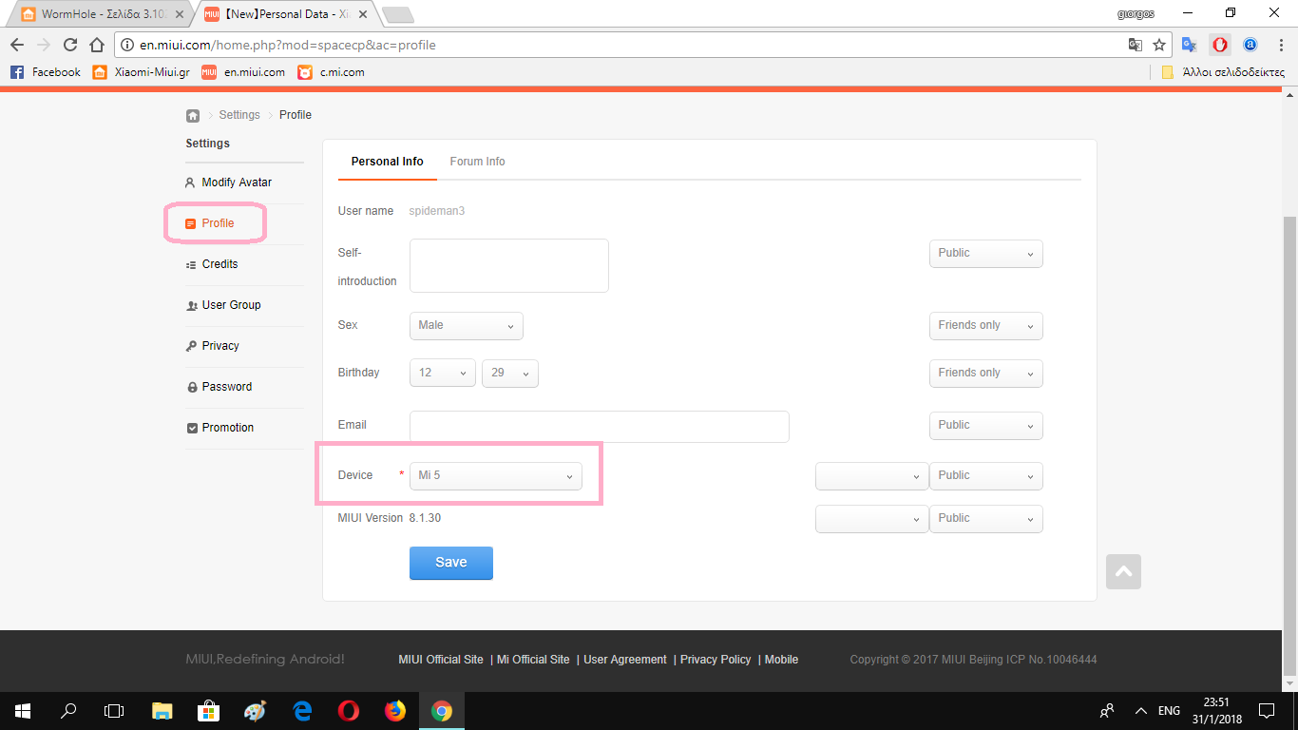Open Birthday privacy dropdown set to Friends only
This screenshot has height=730, width=1298.
[x=985, y=373]
